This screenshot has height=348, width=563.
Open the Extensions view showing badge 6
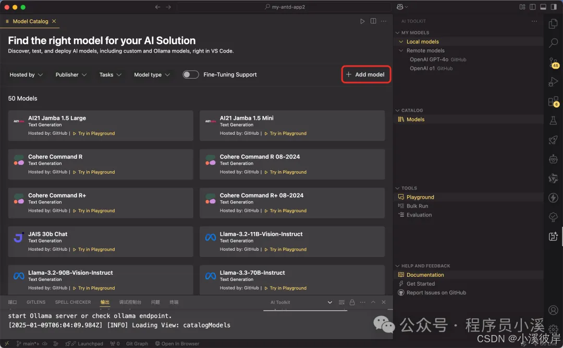(x=552, y=100)
